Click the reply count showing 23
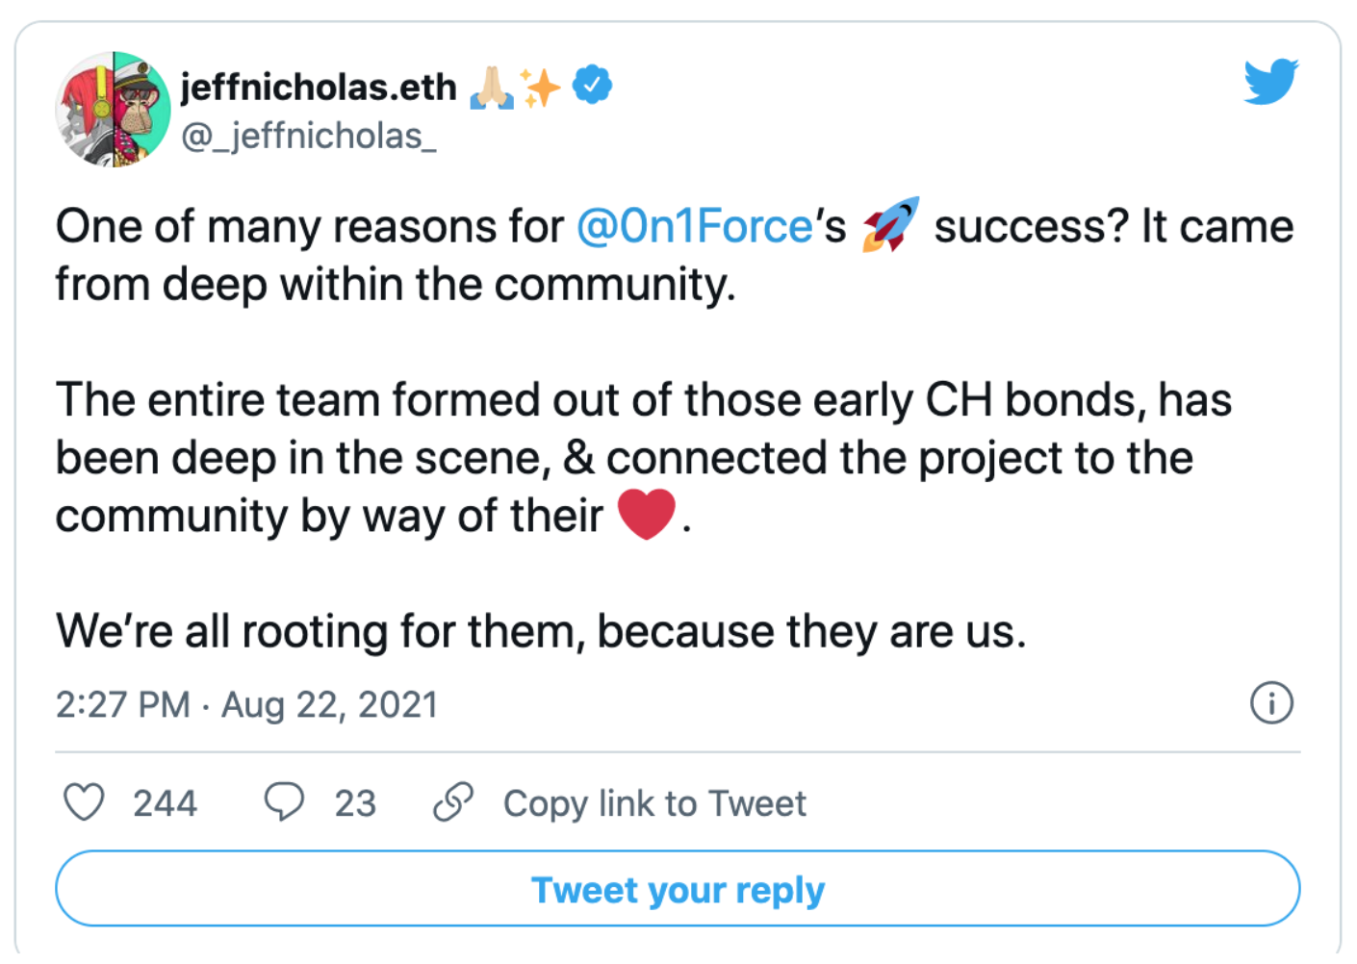 [355, 802]
